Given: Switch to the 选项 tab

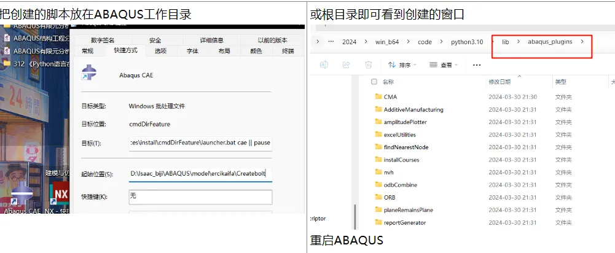Looking at the screenshot, I should coord(160,51).
